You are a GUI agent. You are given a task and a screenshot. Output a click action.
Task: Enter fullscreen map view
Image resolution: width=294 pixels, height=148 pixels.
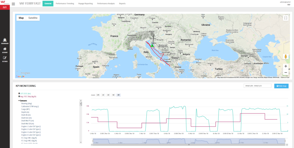pyautogui.click(x=285, y=18)
